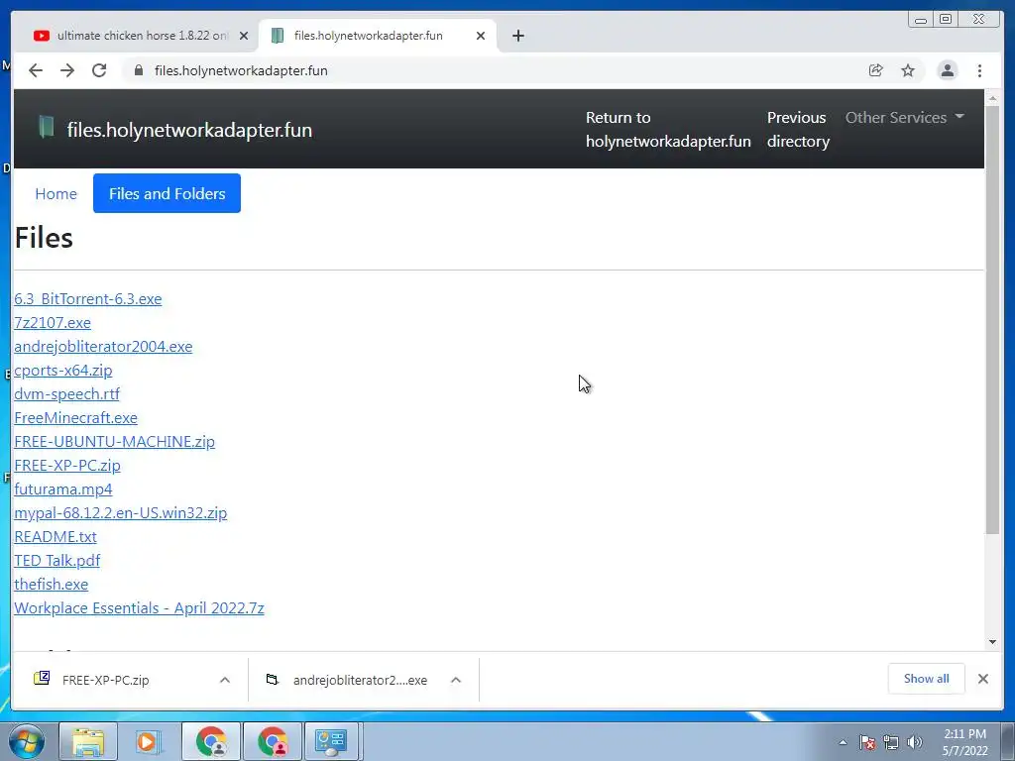Launch Windows Media Player from taskbar
The width and height of the screenshot is (1015, 761).
coord(147,741)
